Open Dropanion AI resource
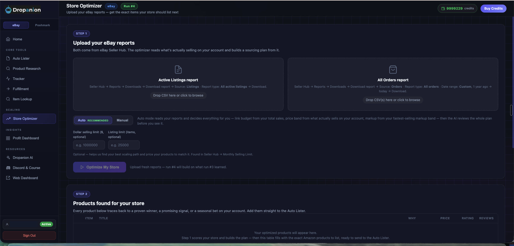This screenshot has height=246, width=514. [29, 157]
